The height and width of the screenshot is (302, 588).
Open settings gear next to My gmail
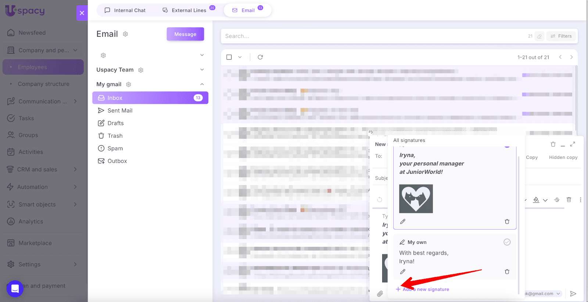click(129, 84)
